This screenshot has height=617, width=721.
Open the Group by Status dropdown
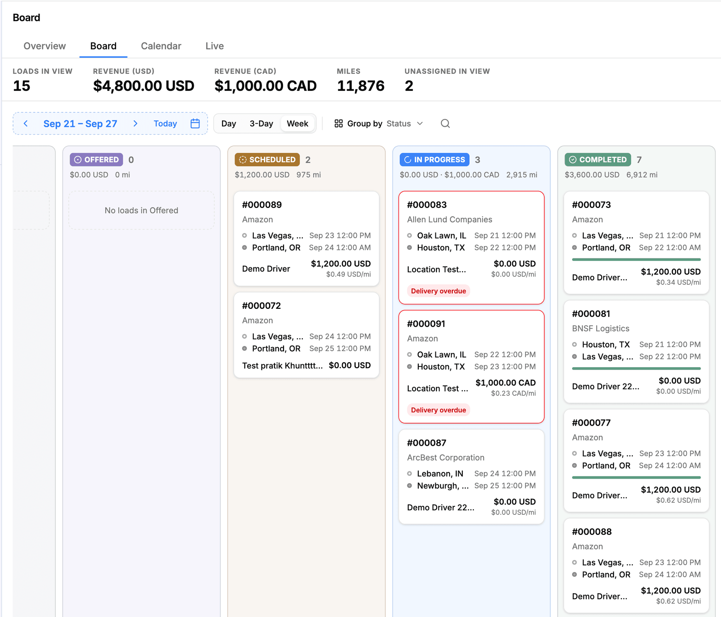coord(379,124)
